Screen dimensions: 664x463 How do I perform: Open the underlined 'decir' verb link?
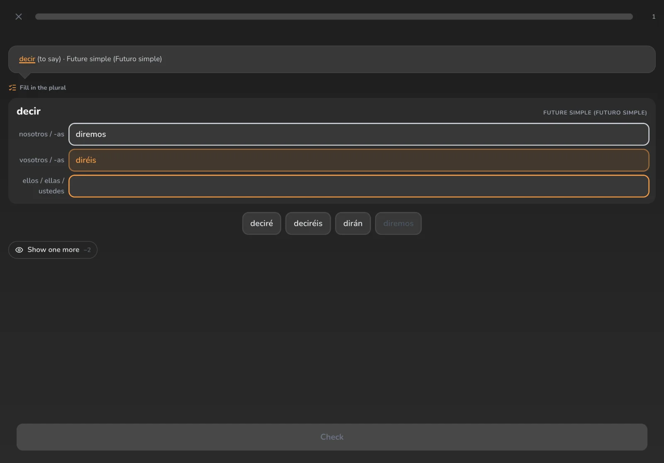click(27, 59)
